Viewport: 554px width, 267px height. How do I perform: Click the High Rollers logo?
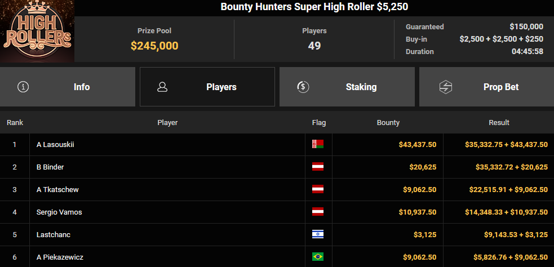coord(37,32)
